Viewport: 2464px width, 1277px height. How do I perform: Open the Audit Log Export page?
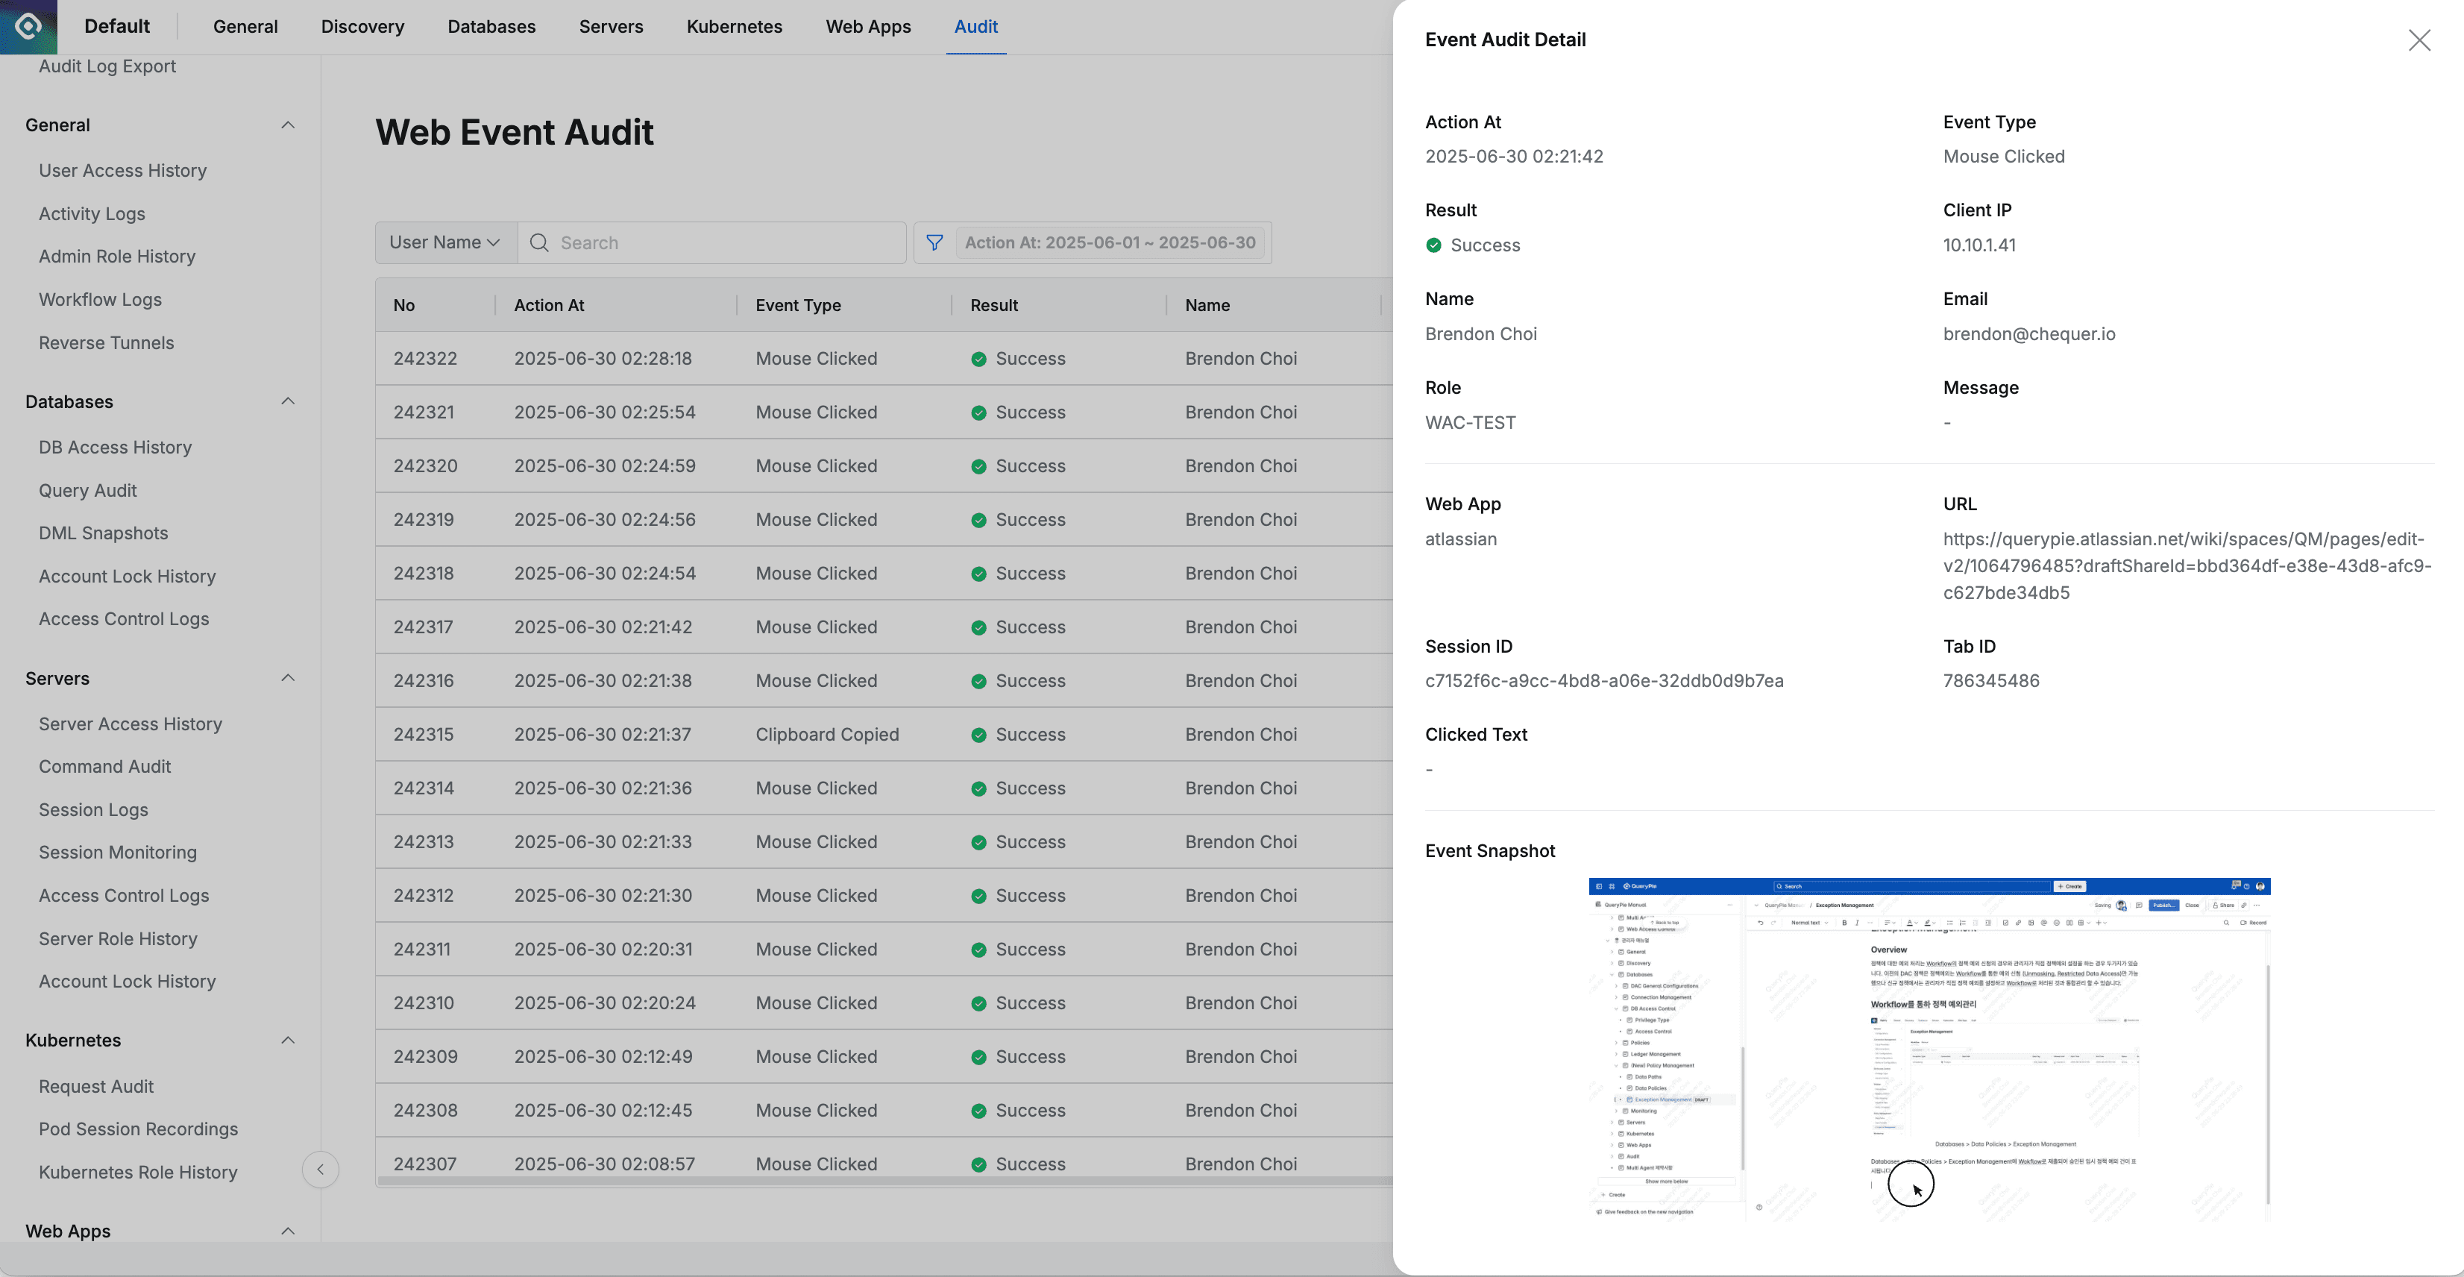107,66
